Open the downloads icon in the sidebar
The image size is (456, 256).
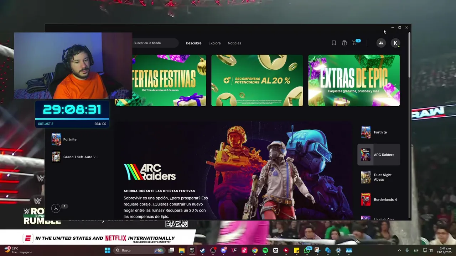click(x=56, y=208)
